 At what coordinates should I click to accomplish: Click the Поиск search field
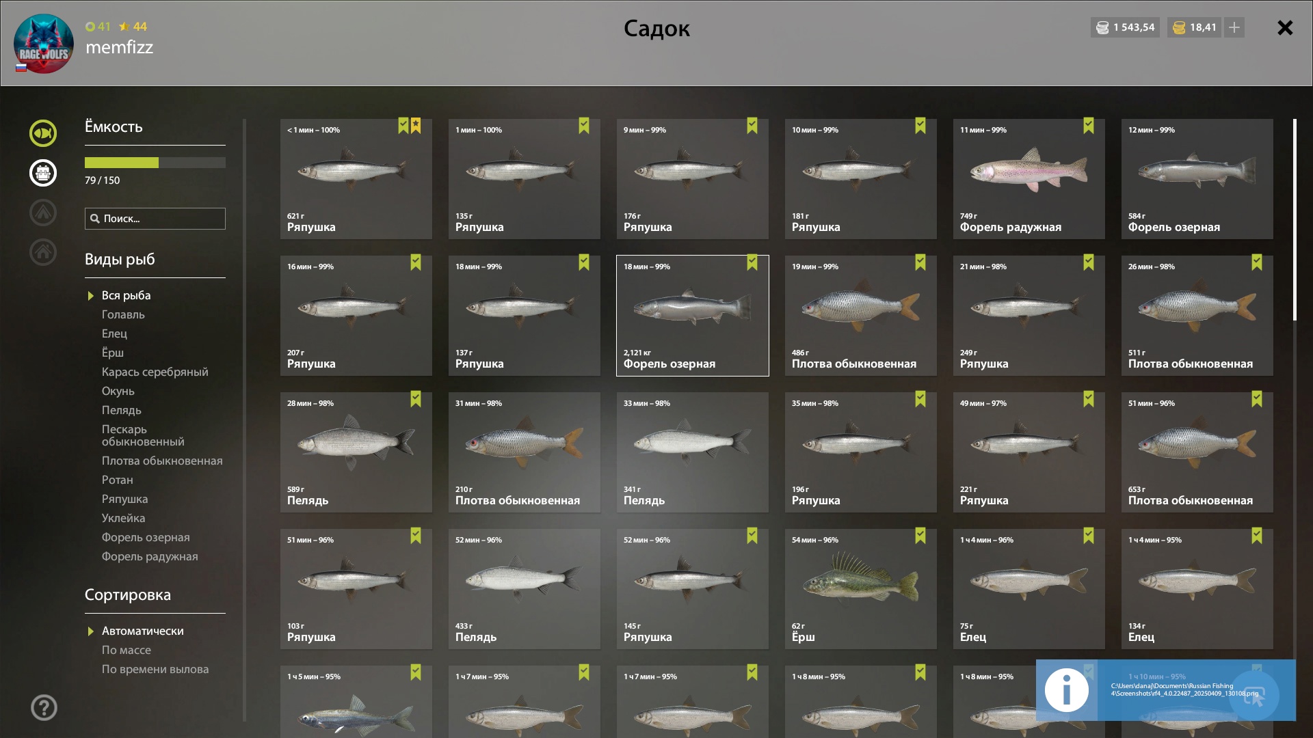coord(155,219)
